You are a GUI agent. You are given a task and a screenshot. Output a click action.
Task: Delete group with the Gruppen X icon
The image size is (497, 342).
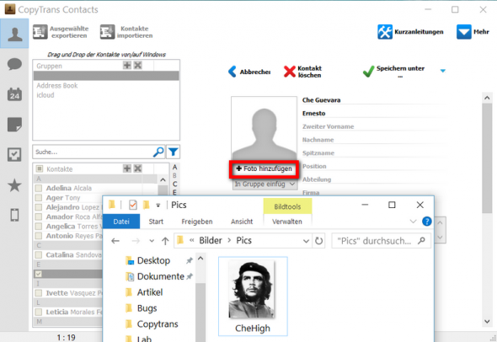137,66
